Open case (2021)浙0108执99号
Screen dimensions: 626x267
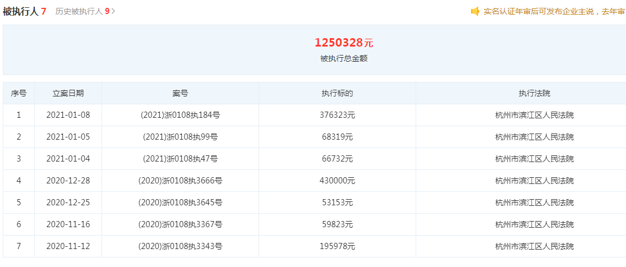[x=181, y=137]
